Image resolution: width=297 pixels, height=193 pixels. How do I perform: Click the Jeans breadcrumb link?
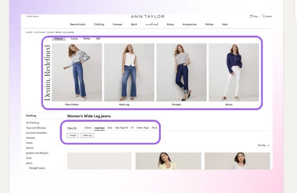pyautogui.click(x=50, y=32)
